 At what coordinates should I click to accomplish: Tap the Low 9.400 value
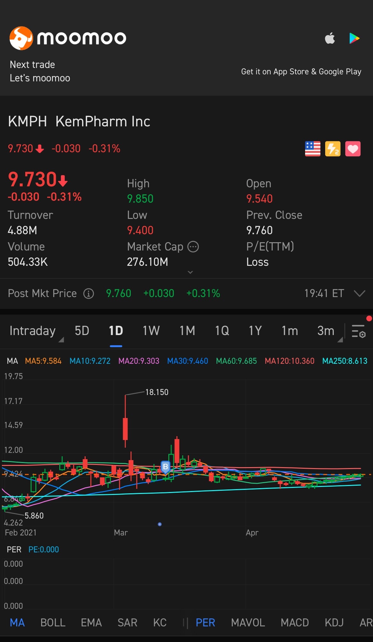[140, 230]
